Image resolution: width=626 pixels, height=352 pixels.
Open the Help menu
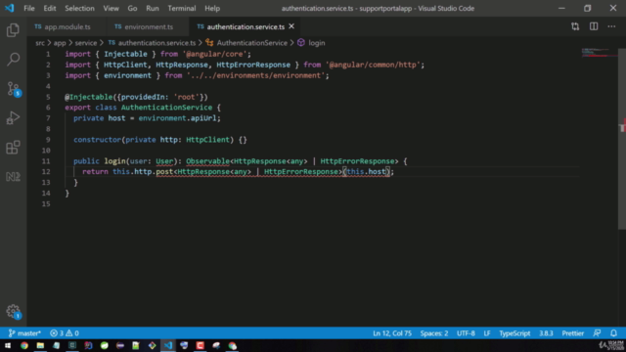212,8
